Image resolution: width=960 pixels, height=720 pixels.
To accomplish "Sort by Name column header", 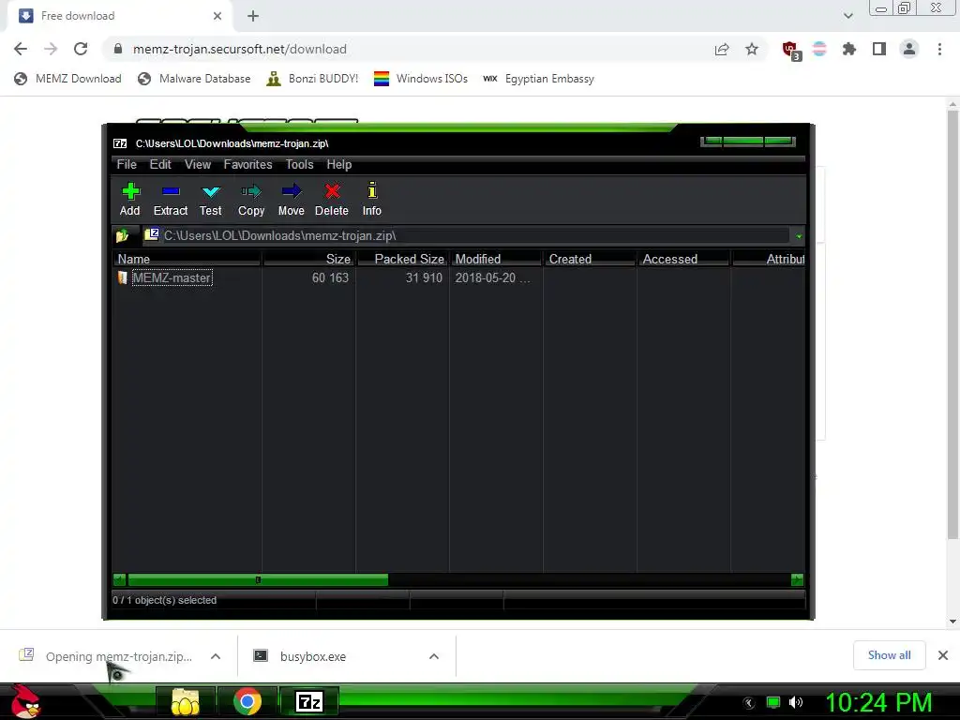I will (187, 259).
